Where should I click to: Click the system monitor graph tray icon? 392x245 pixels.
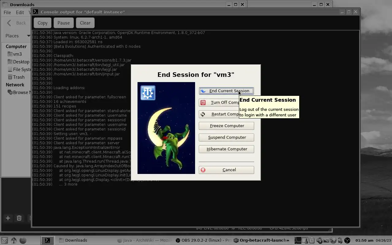298,240
